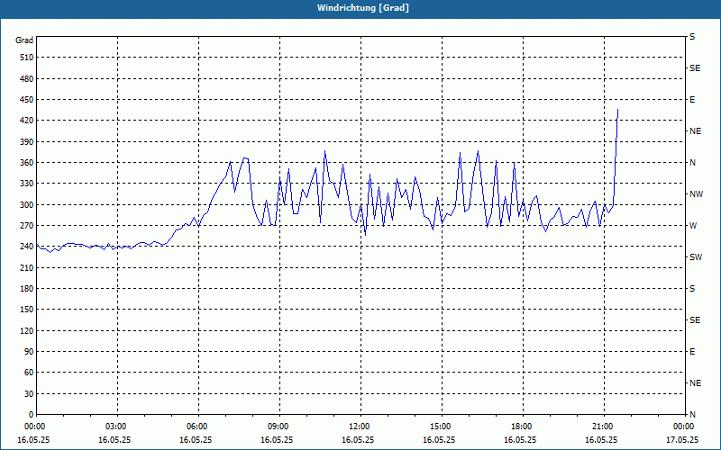The width and height of the screenshot is (721, 450).
Task: Select the time label 15:00
Action: click(441, 426)
